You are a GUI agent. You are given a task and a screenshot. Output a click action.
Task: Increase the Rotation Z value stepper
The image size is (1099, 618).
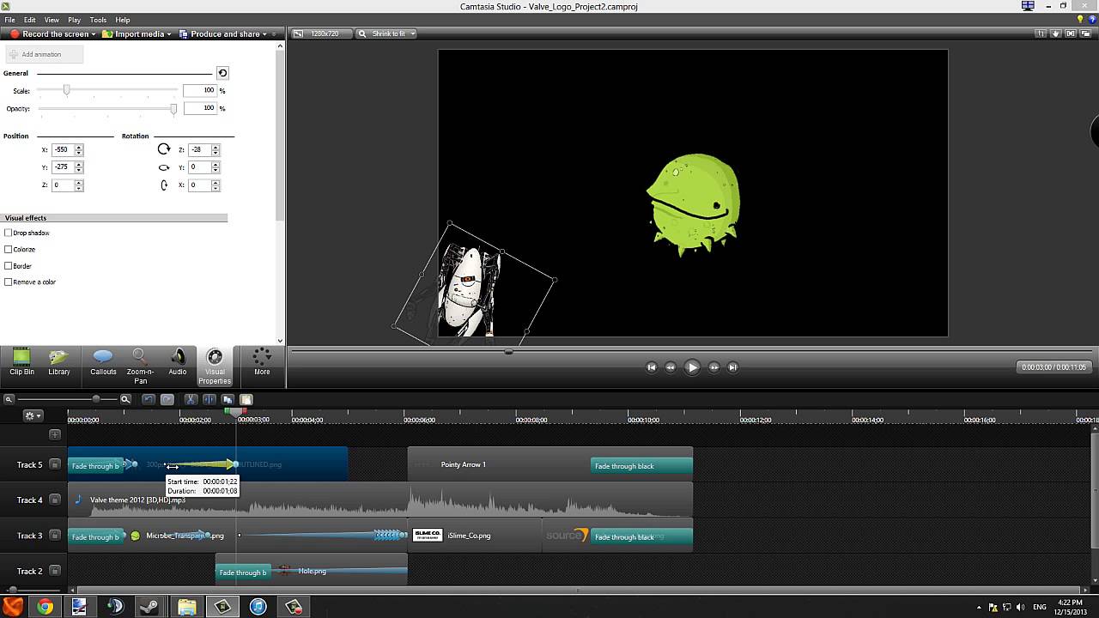216,147
